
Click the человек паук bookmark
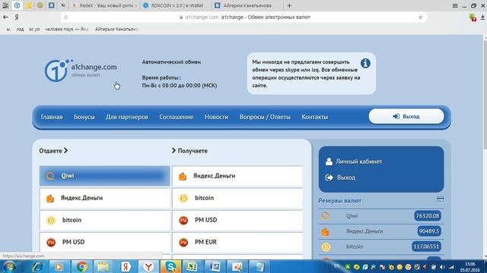coord(66,29)
